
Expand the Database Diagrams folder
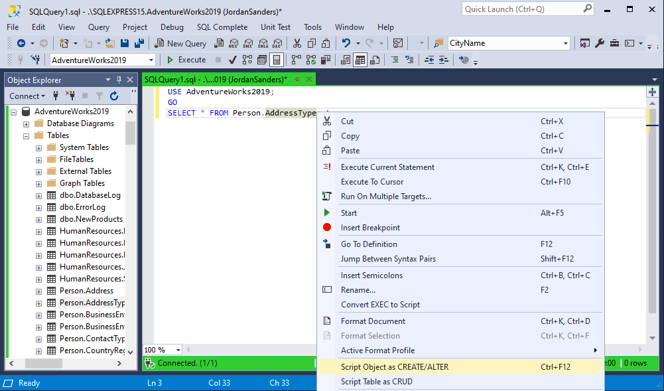point(27,124)
